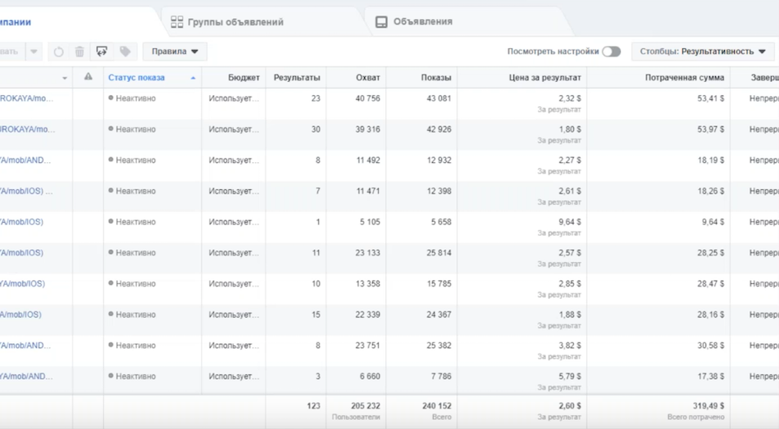
Task: Sort by the Цена за результат column header
Action: [x=544, y=78]
